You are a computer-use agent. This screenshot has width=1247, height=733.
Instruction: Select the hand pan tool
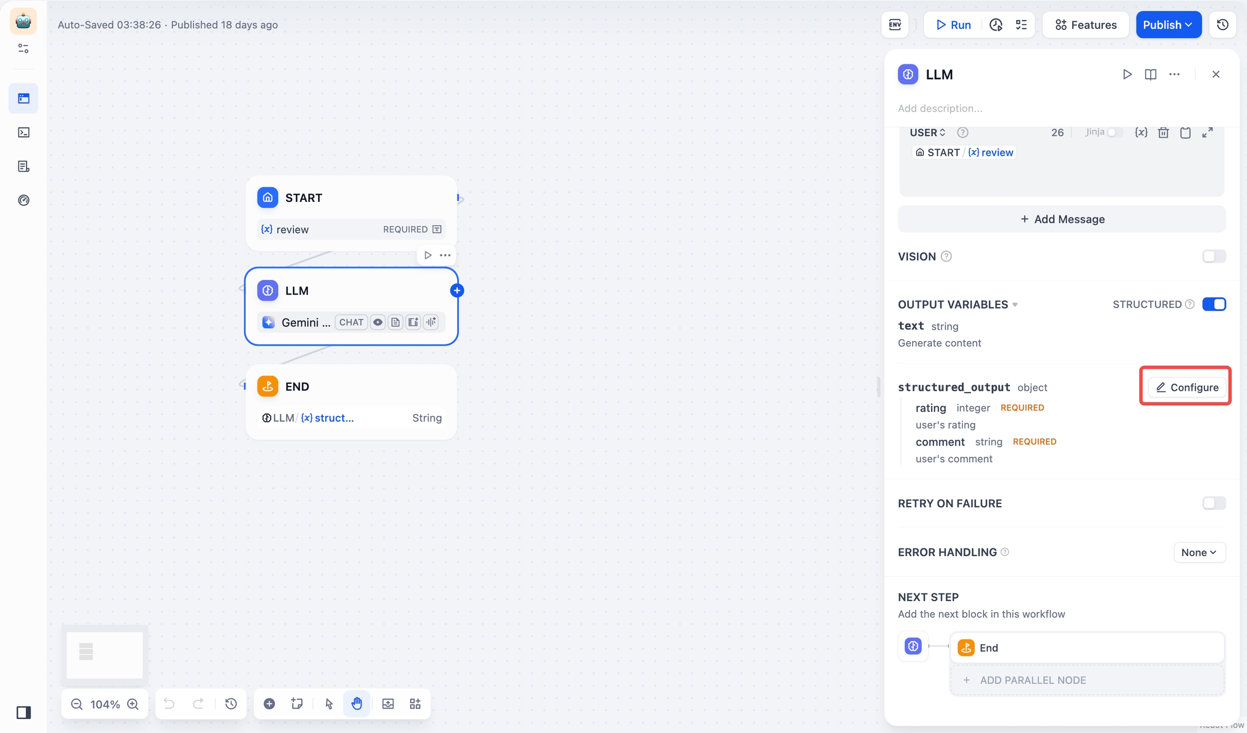pyautogui.click(x=357, y=704)
